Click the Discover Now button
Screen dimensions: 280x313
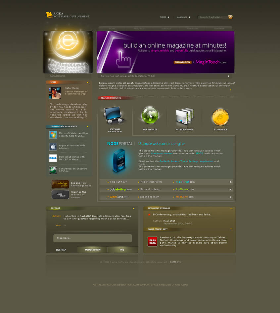point(182,62)
